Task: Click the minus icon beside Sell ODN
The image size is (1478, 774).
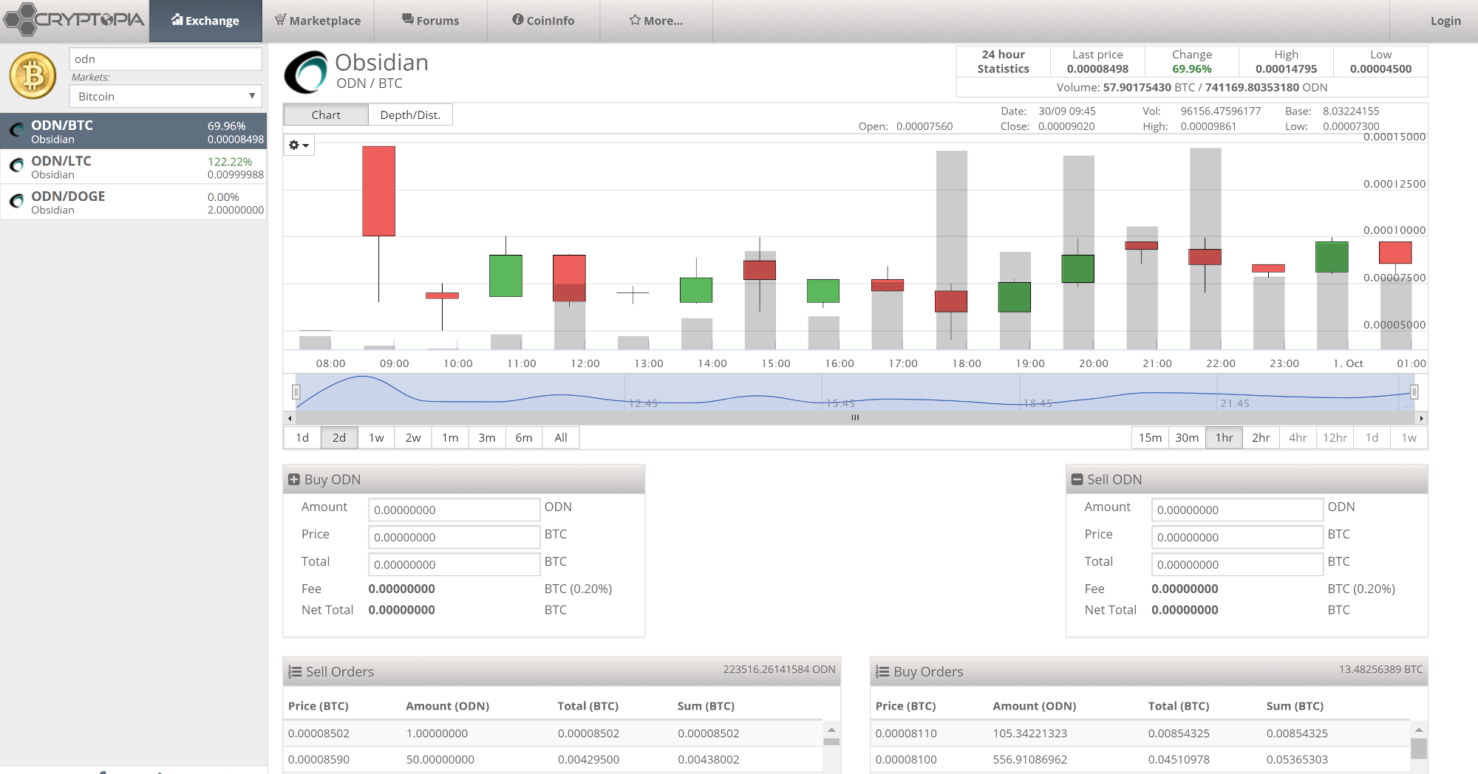Action: pyautogui.click(x=1077, y=479)
